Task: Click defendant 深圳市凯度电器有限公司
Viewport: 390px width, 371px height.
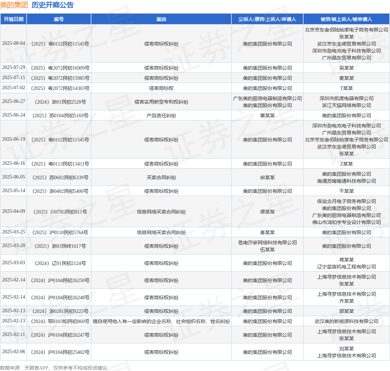Action: point(347,98)
